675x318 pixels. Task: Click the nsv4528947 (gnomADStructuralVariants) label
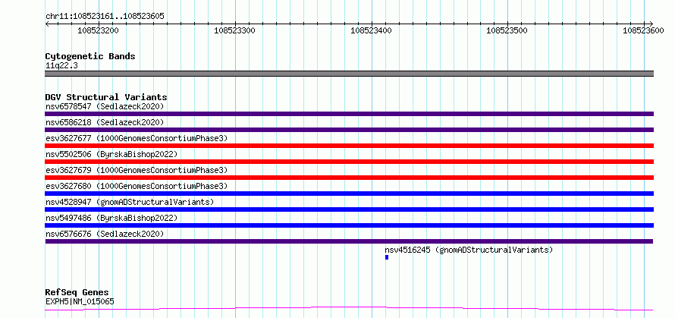[x=130, y=202]
